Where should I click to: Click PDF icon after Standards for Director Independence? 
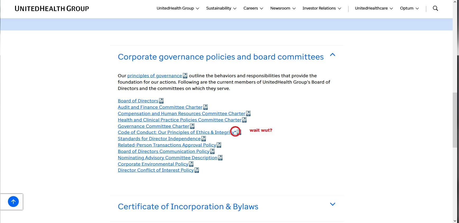(204, 139)
